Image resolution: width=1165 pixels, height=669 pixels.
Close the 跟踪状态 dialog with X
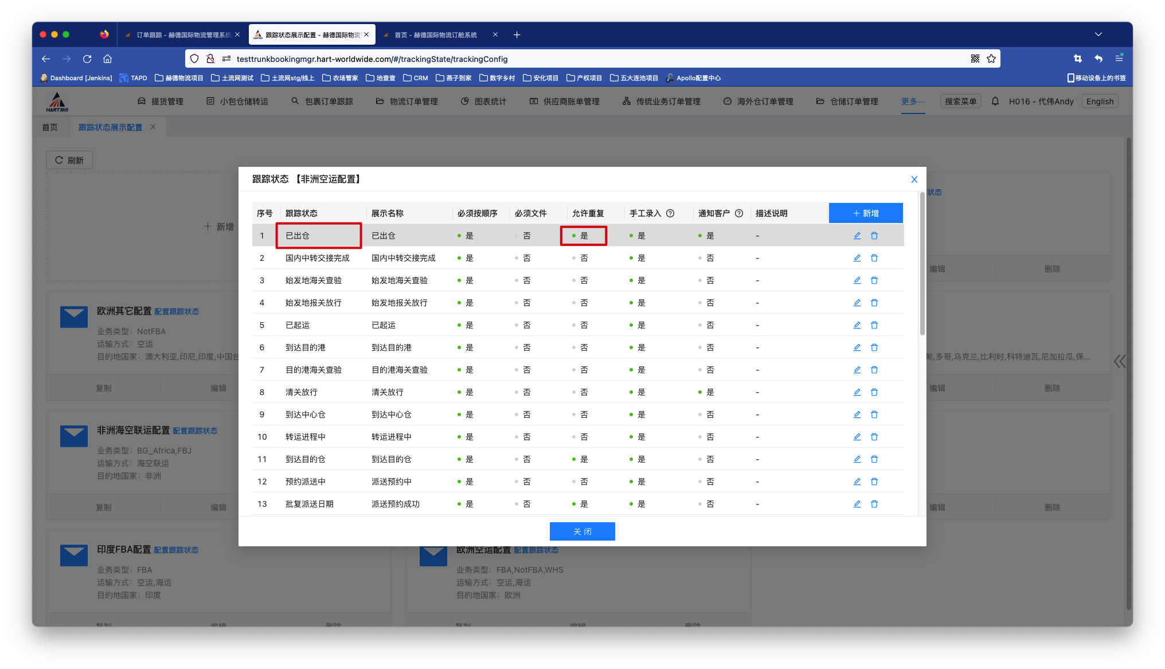tap(914, 179)
